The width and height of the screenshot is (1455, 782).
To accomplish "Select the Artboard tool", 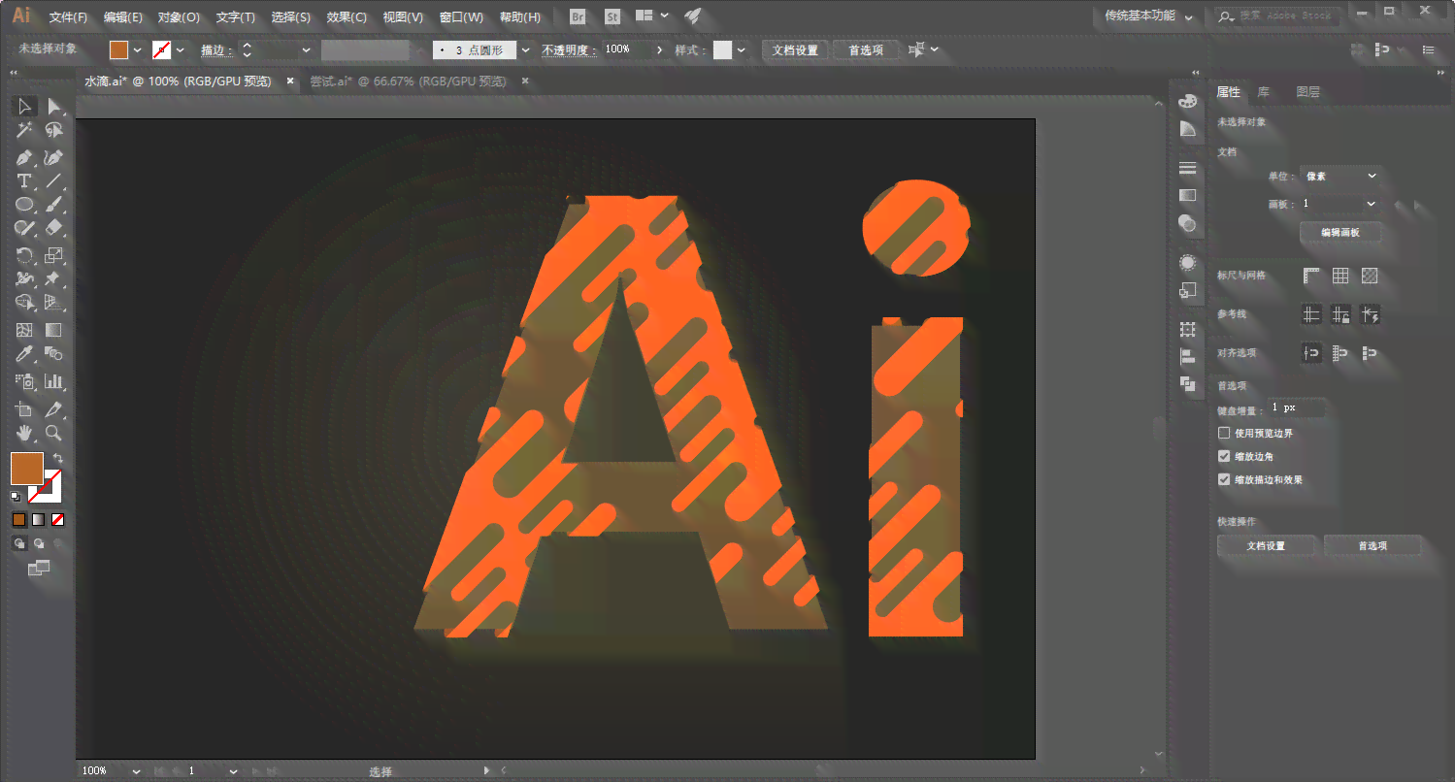I will (25, 409).
